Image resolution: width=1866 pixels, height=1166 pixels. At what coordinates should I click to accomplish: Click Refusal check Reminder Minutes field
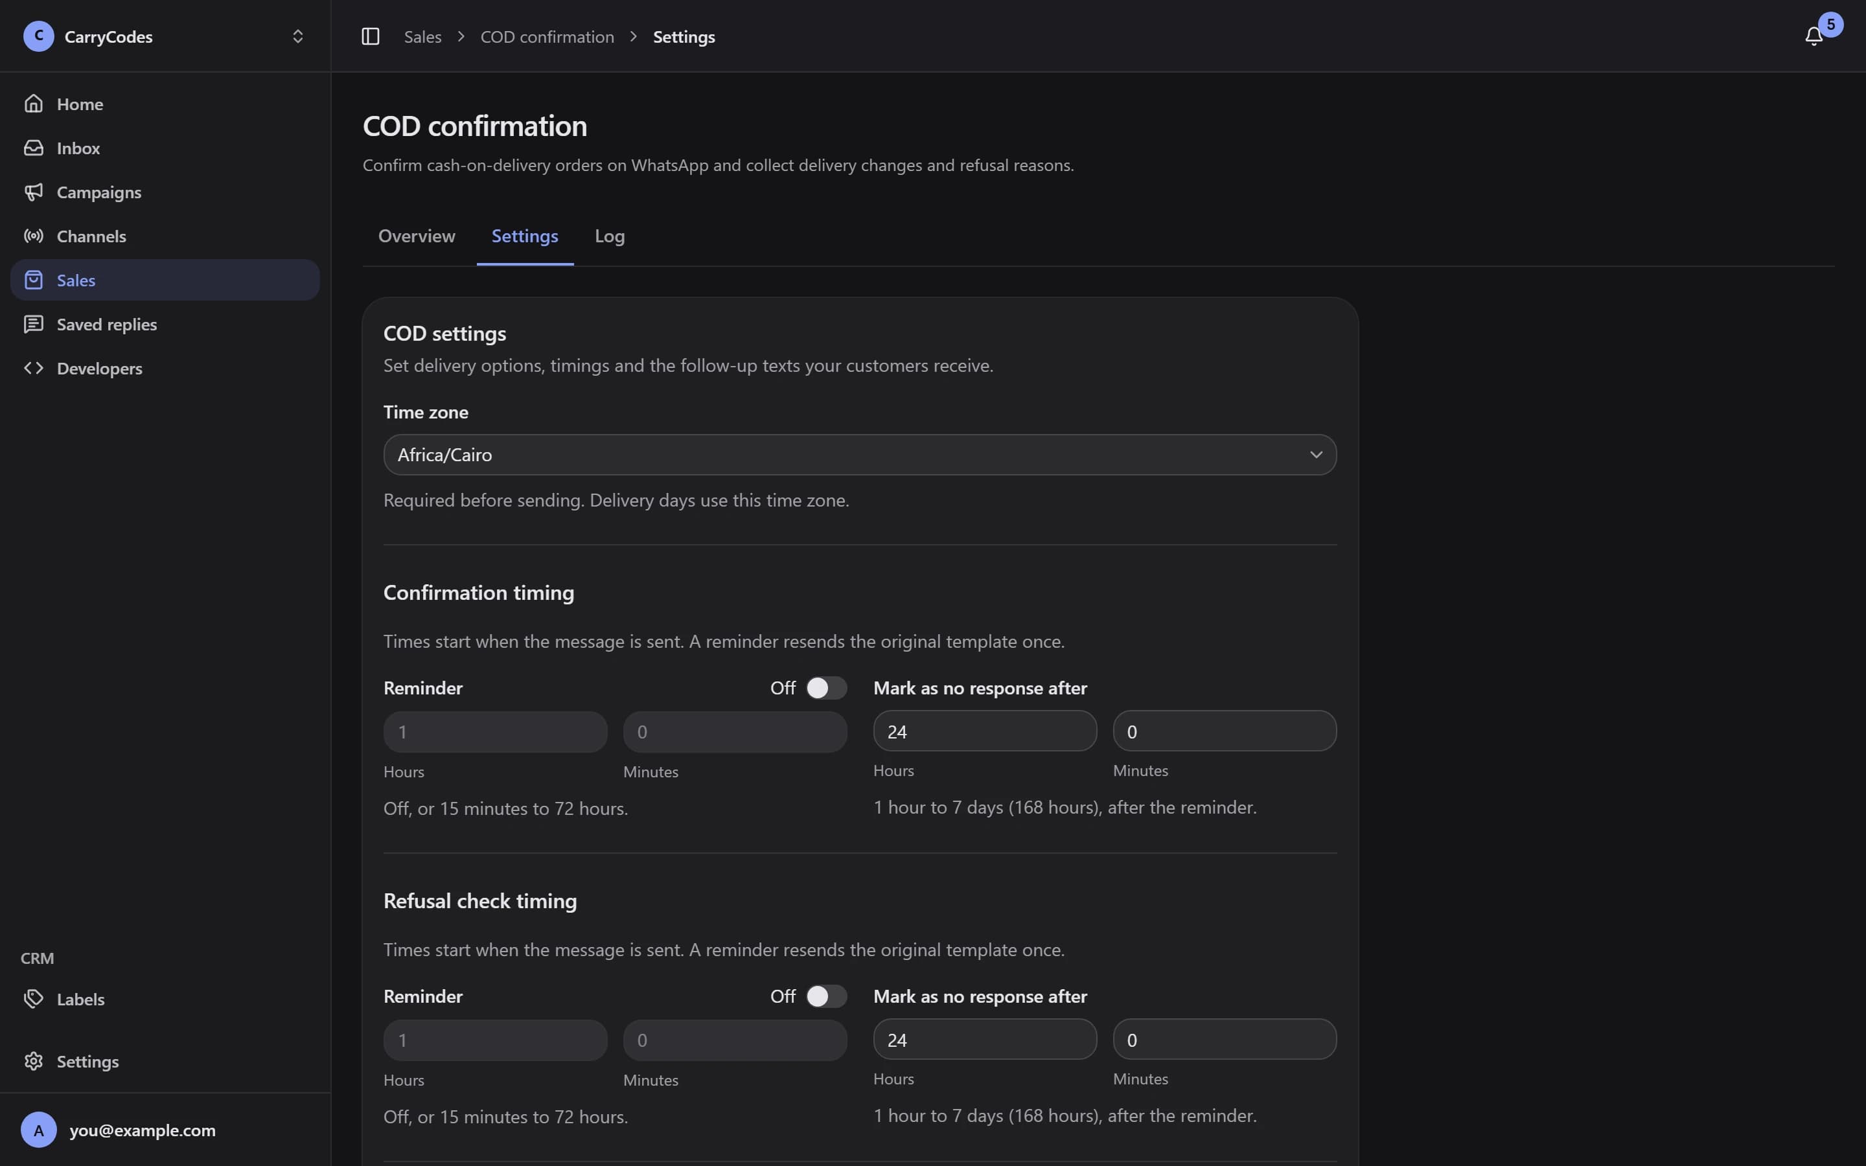(735, 1040)
